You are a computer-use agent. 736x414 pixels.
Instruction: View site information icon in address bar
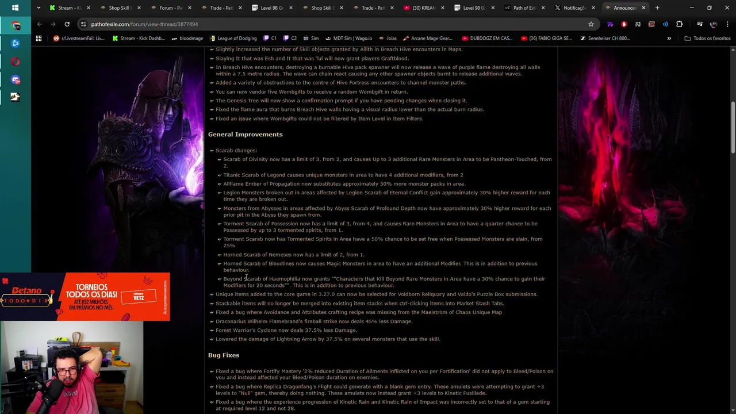point(83,24)
